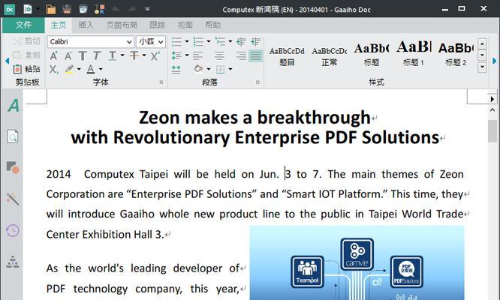Click the distributed character spacing icon

point(176,69)
